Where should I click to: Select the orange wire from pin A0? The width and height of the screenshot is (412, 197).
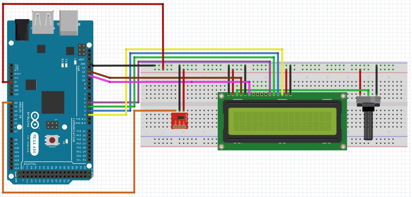click(x=68, y=193)
